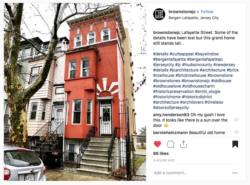Like bernieheinzmann's comment heart icon

pyautogui.click(x=236, y=132)
